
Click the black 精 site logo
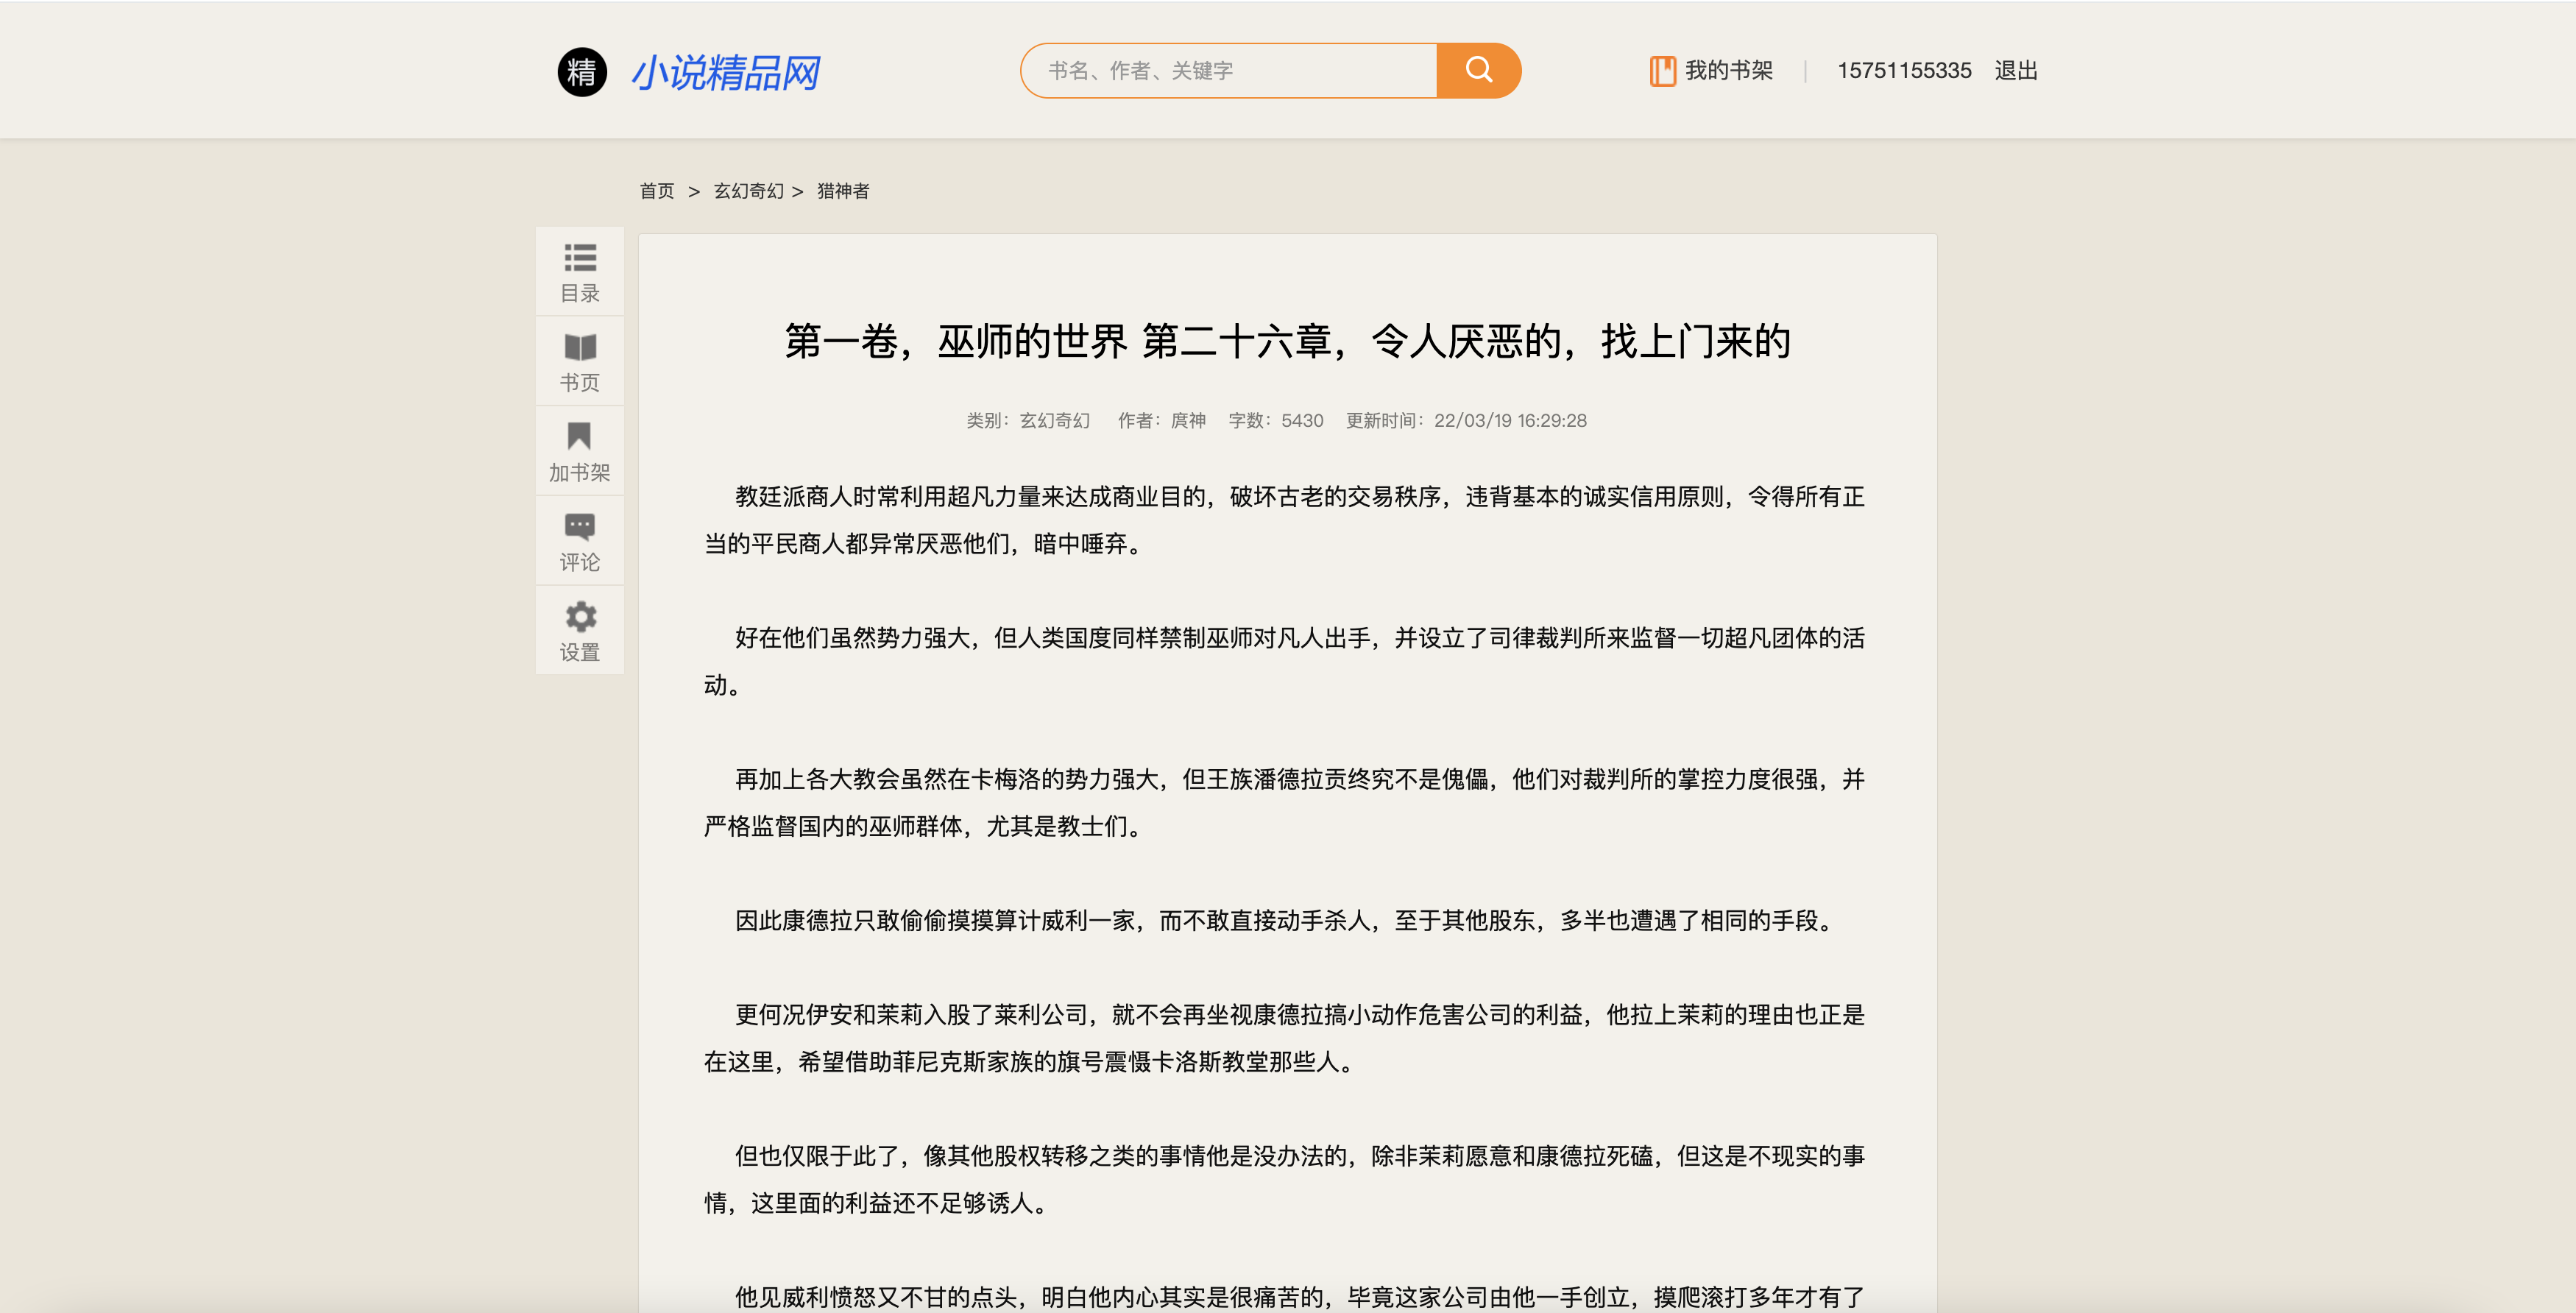coord(582,72)
